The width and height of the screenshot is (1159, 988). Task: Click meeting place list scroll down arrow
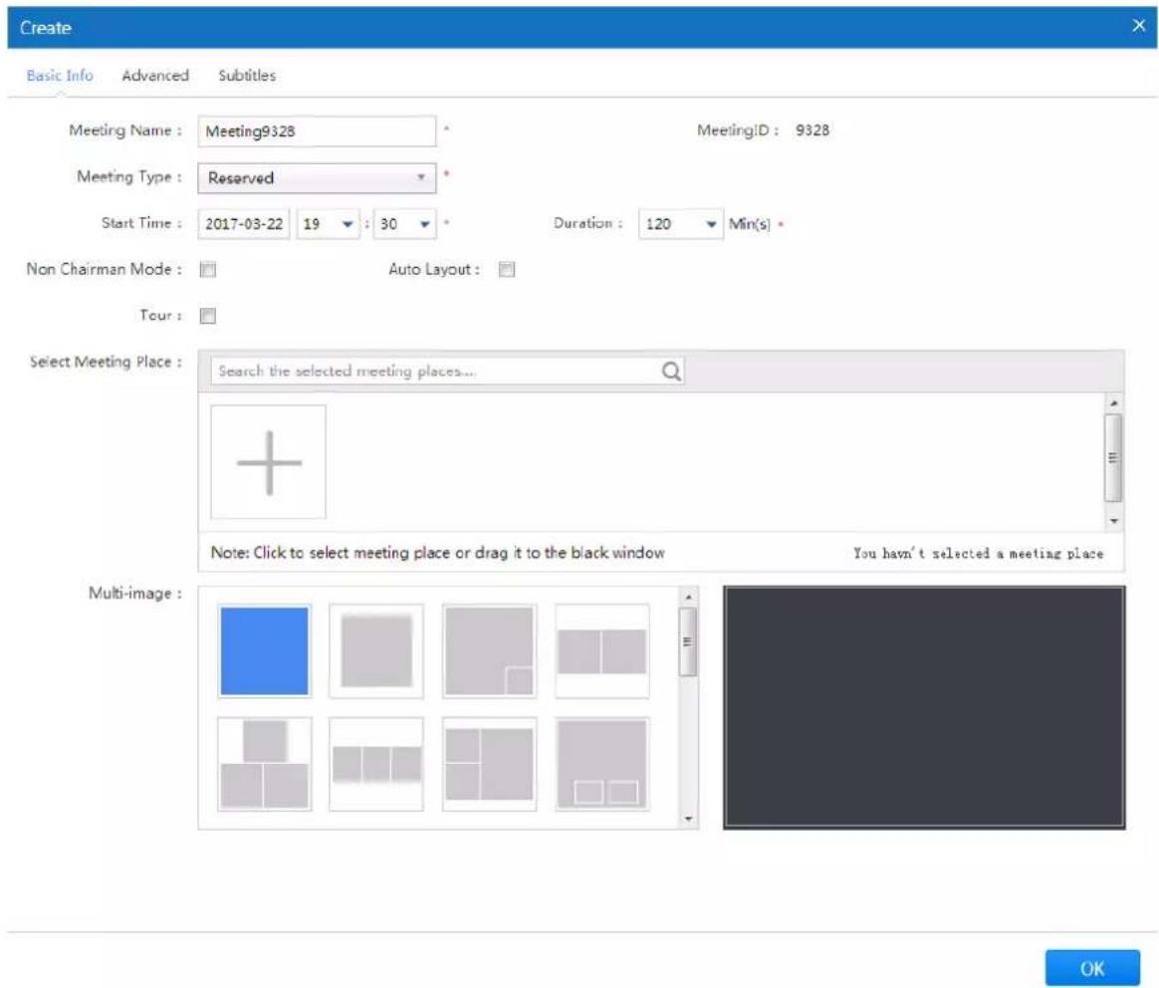pos(1113,521)
